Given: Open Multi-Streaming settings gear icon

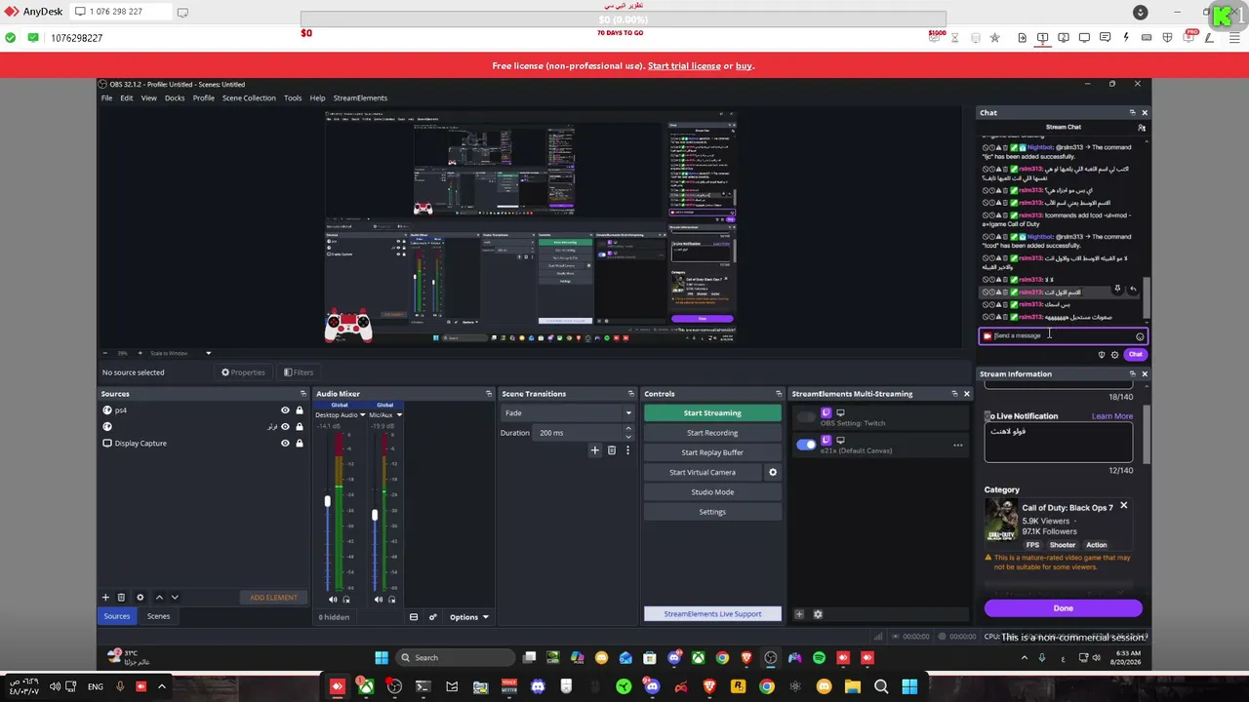Looking at the screenshot, I should click(x=818, y=614).
